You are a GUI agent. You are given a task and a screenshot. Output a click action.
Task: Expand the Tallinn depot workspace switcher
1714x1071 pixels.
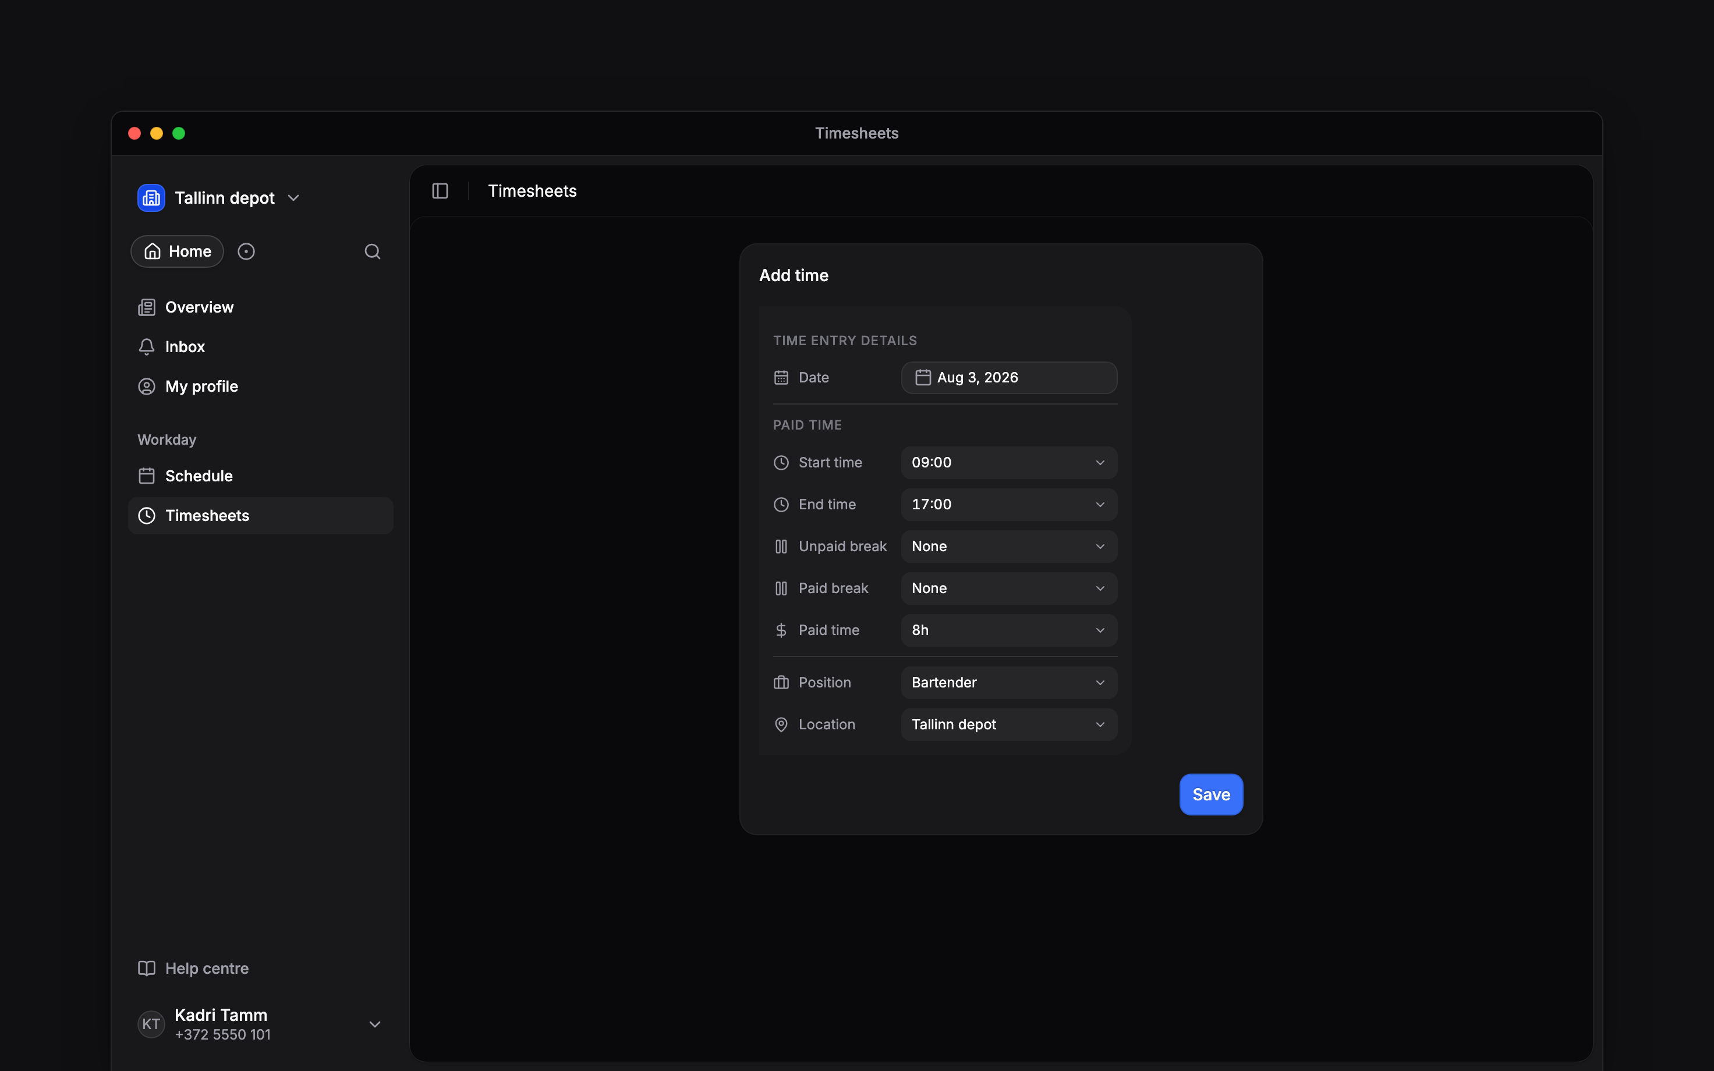[x=293, y=198]
